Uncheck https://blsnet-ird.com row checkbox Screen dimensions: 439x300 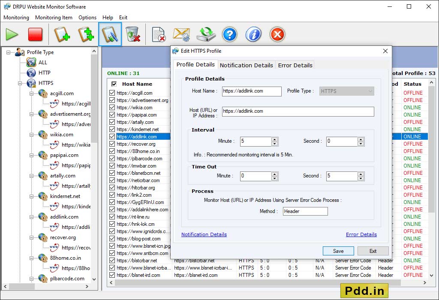point(112,275)
